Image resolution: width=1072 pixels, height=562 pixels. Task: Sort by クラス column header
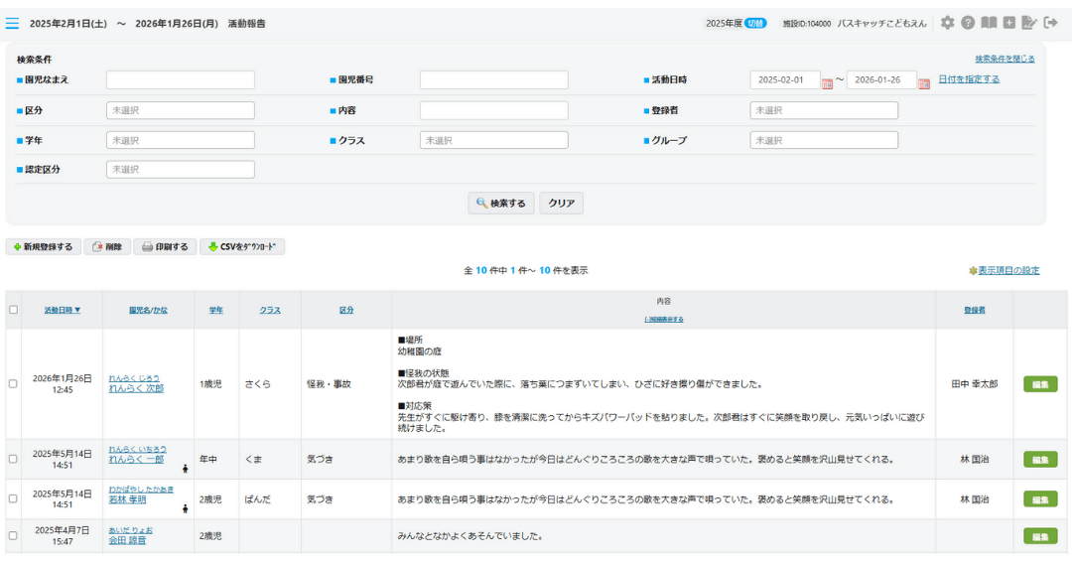[270, 310]
